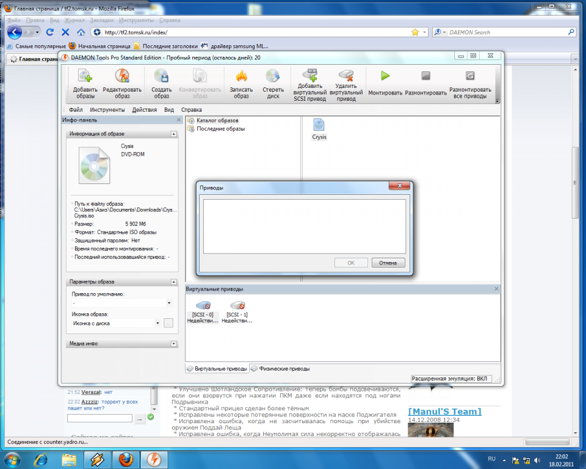Screen dimensions: 586x469
Task: Click the Erase Disc toolbar icon
Action: tap(273, 76)
